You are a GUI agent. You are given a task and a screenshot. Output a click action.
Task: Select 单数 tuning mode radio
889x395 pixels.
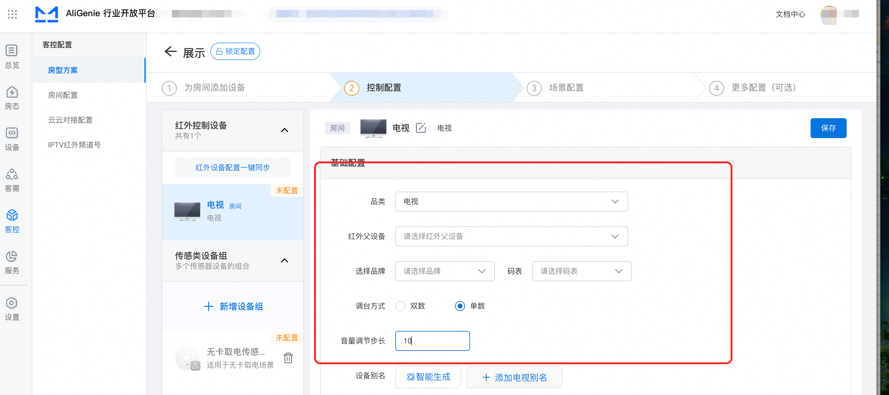click(x=460, y=306)
